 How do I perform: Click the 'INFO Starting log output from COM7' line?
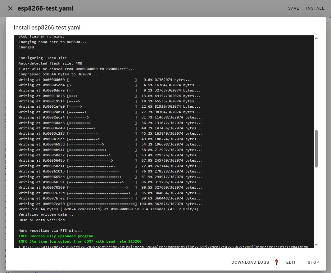click(80, 241)
